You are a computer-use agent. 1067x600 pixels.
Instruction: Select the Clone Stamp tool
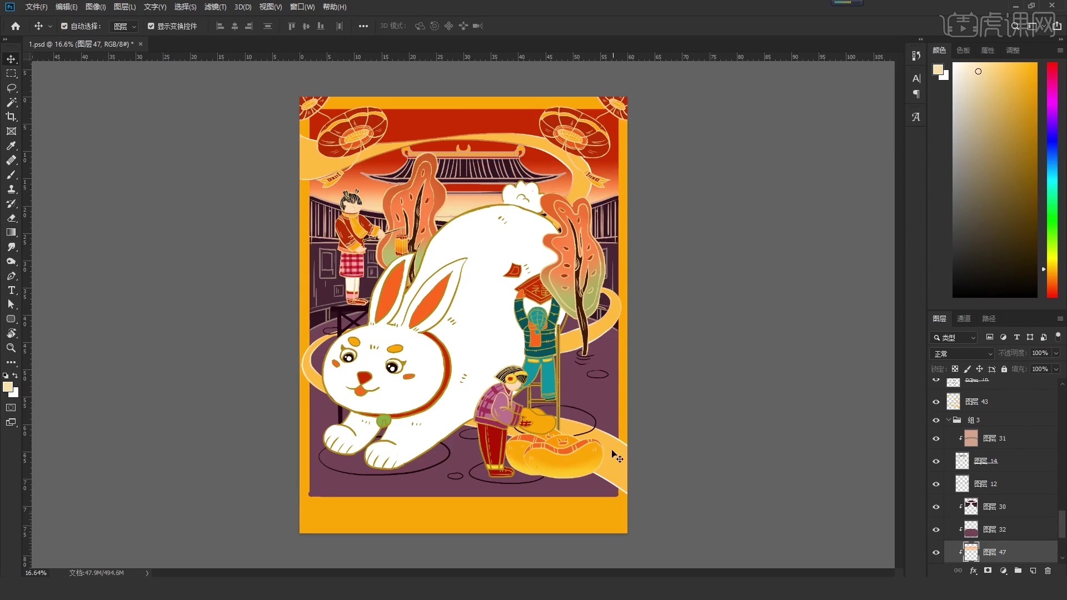[11, 189]
